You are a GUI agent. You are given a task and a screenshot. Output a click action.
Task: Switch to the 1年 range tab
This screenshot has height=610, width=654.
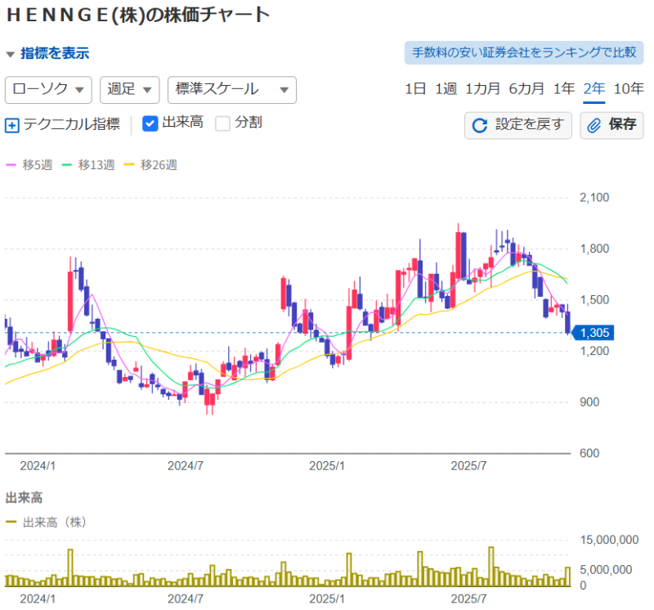(x=564, y=89)
